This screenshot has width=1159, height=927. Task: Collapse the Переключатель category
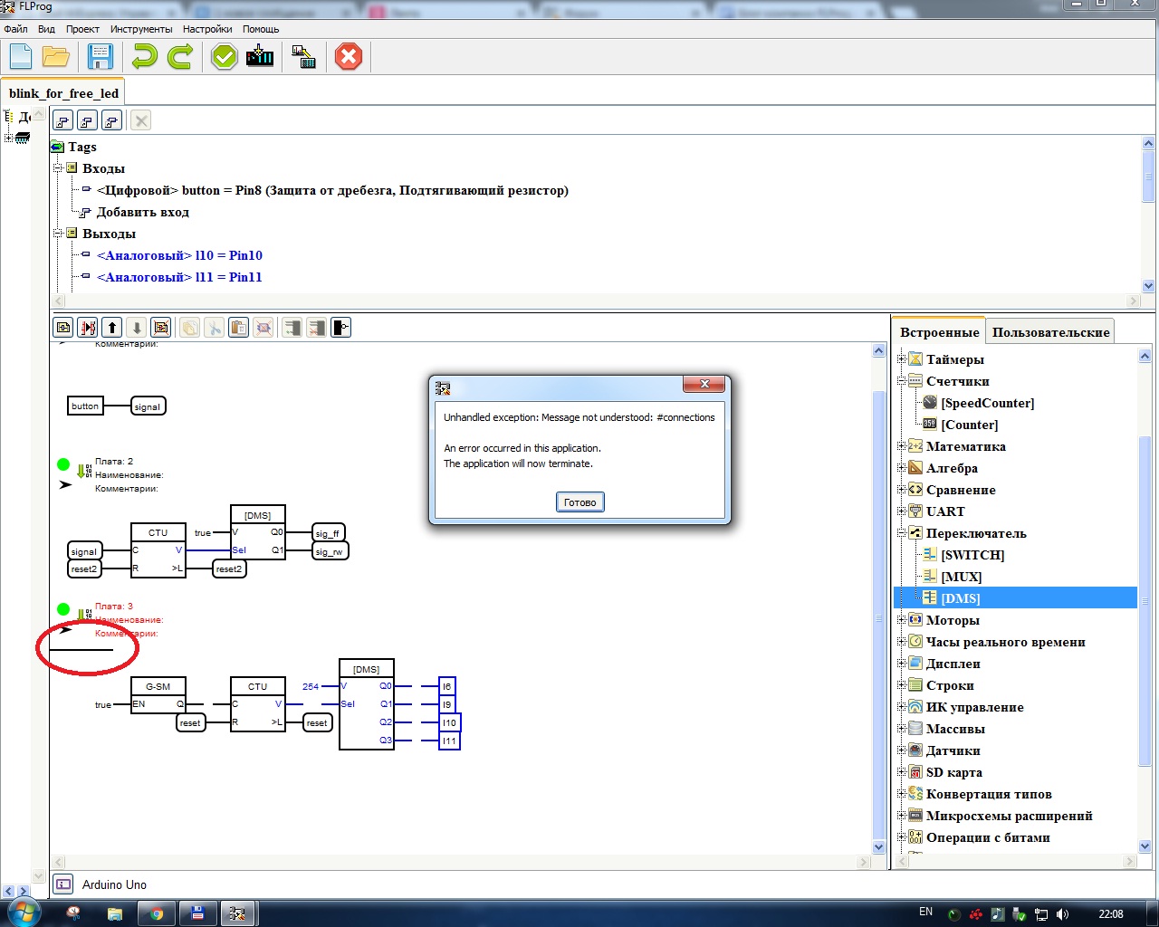point(901,533)
